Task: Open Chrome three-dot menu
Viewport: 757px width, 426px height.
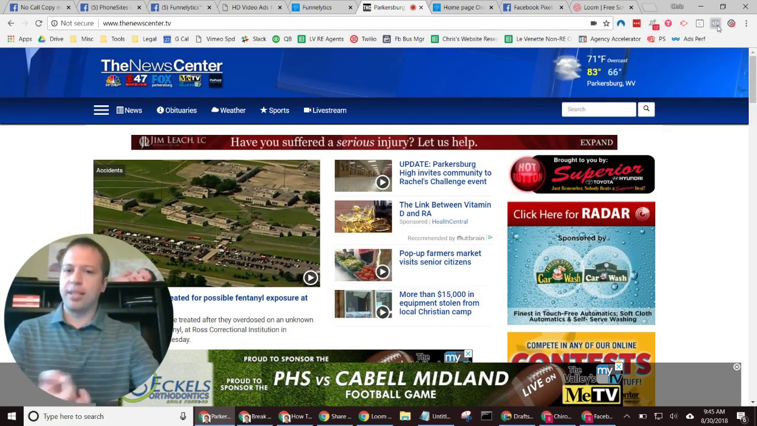Action: pos(747,23)
